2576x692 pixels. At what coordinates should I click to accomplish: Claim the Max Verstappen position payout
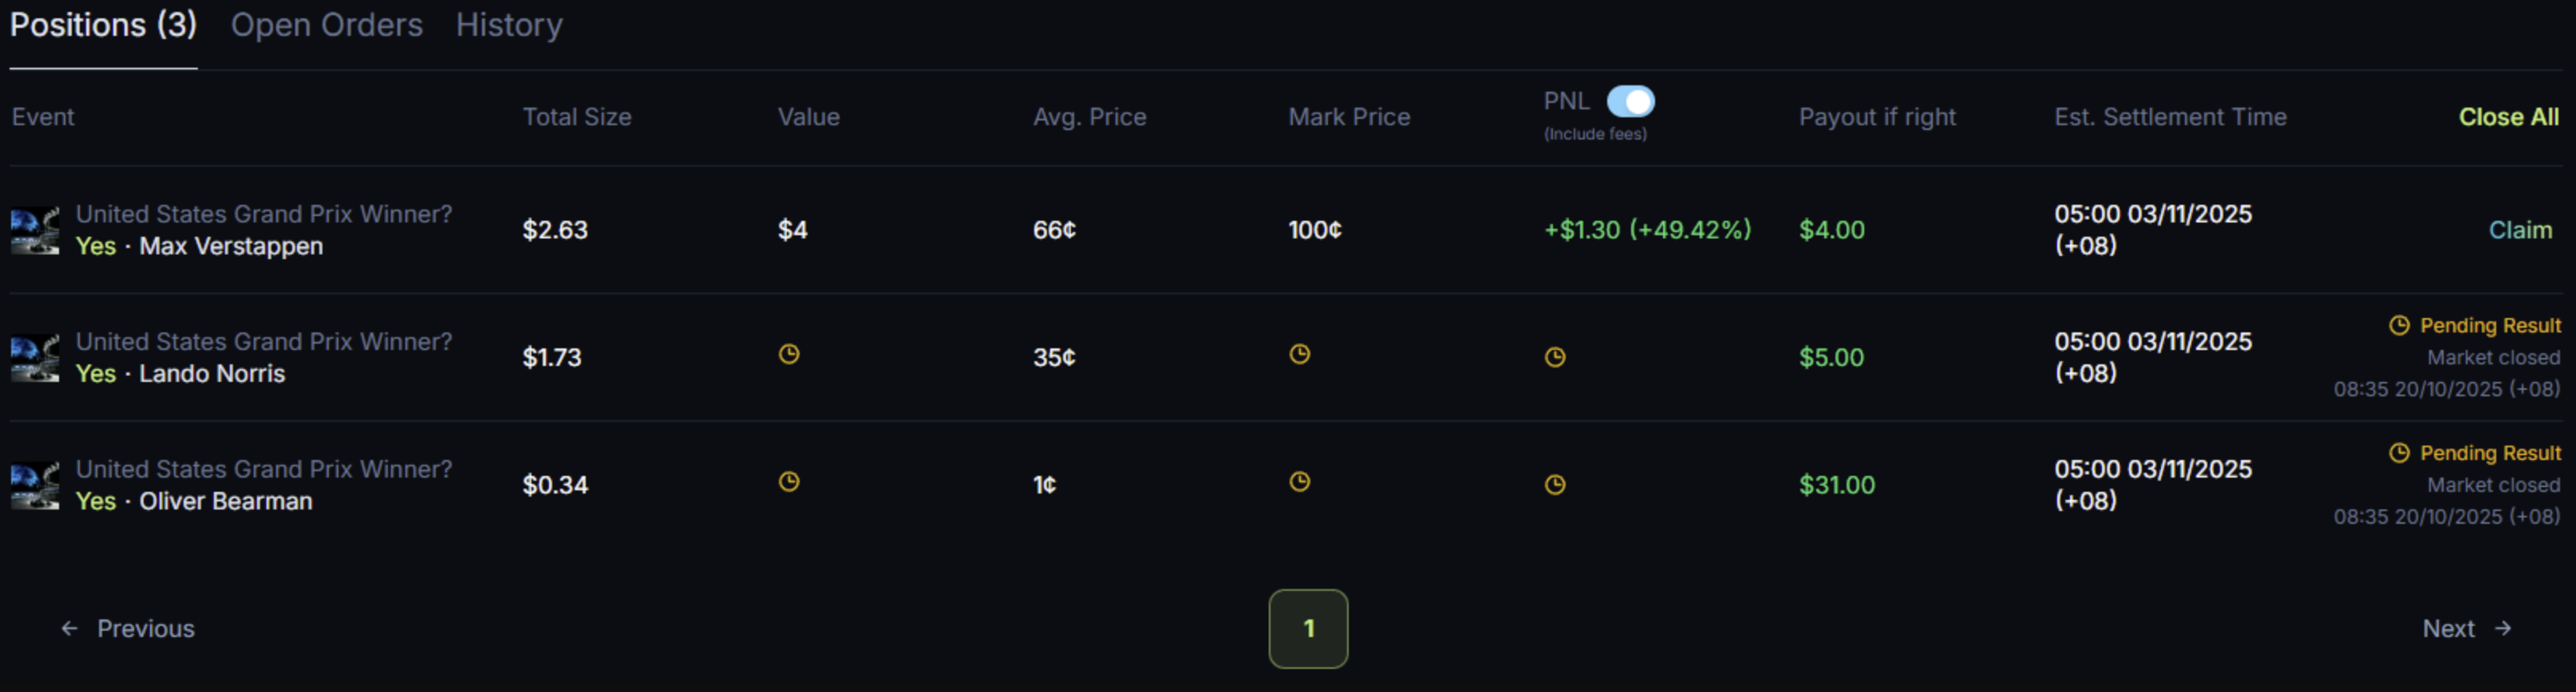2519,230
